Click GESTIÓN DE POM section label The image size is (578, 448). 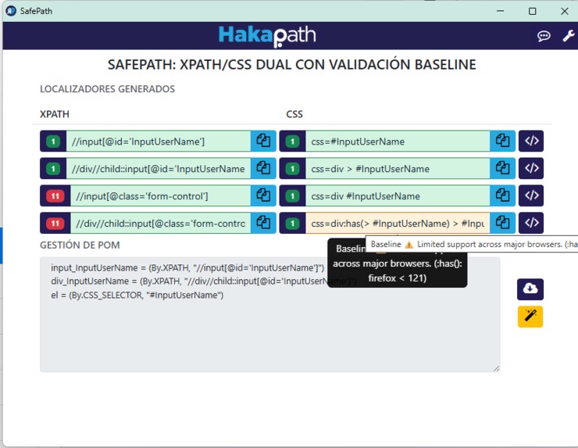click(80, 245)
